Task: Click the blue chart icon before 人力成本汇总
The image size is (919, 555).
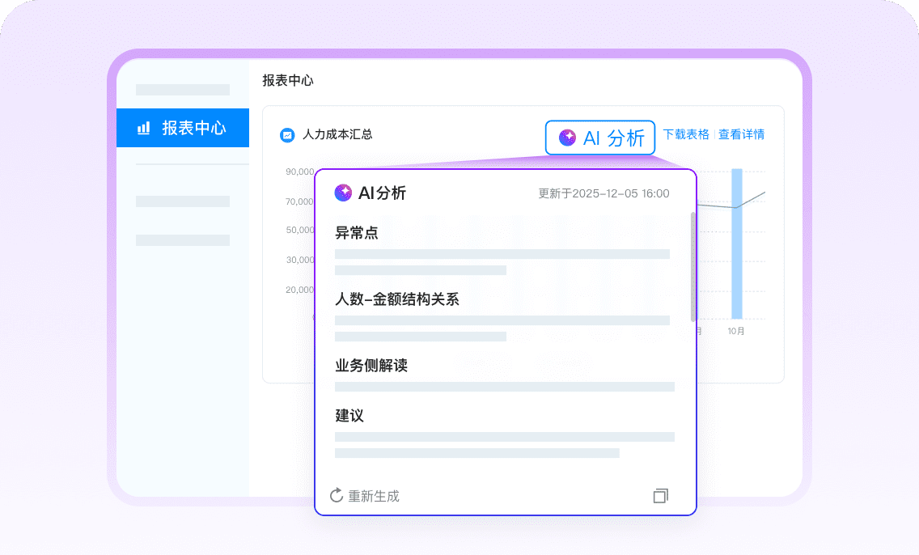Action: pyautogui.click(x=286, y=135)
